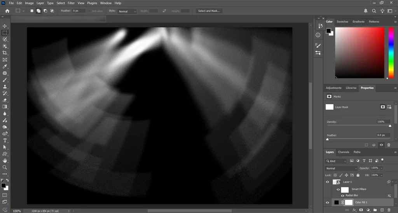Click the Feather input field in options bar
The image size is (398, 213).
[79, 11]
